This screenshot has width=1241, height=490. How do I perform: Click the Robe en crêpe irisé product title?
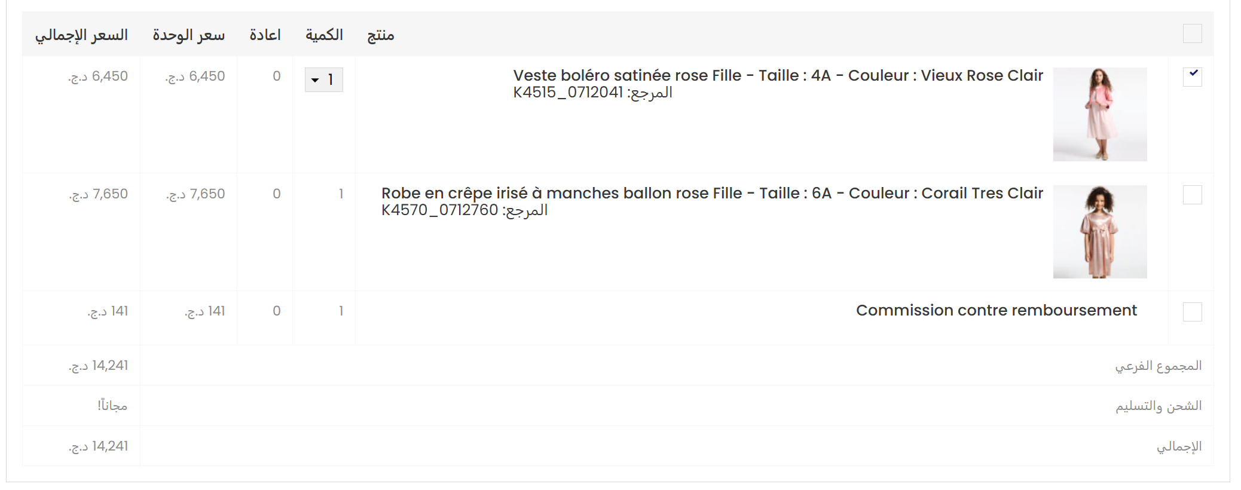(712, 193)
